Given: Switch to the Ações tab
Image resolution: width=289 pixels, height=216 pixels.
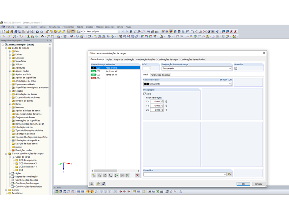Looking at the screenshot, I should click(109, 59).
